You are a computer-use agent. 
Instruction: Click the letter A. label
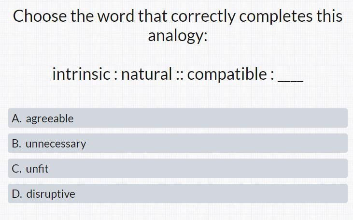[16, 118]
